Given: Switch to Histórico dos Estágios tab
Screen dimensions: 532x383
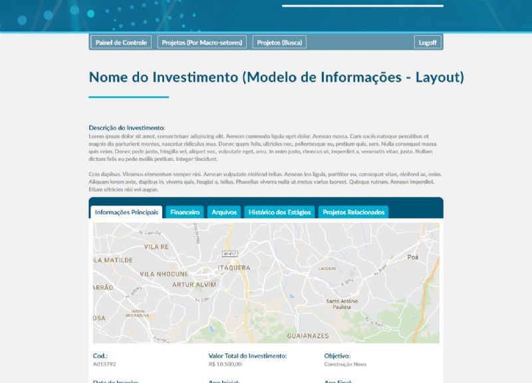Looking at the screenshot, I should 279,212.
